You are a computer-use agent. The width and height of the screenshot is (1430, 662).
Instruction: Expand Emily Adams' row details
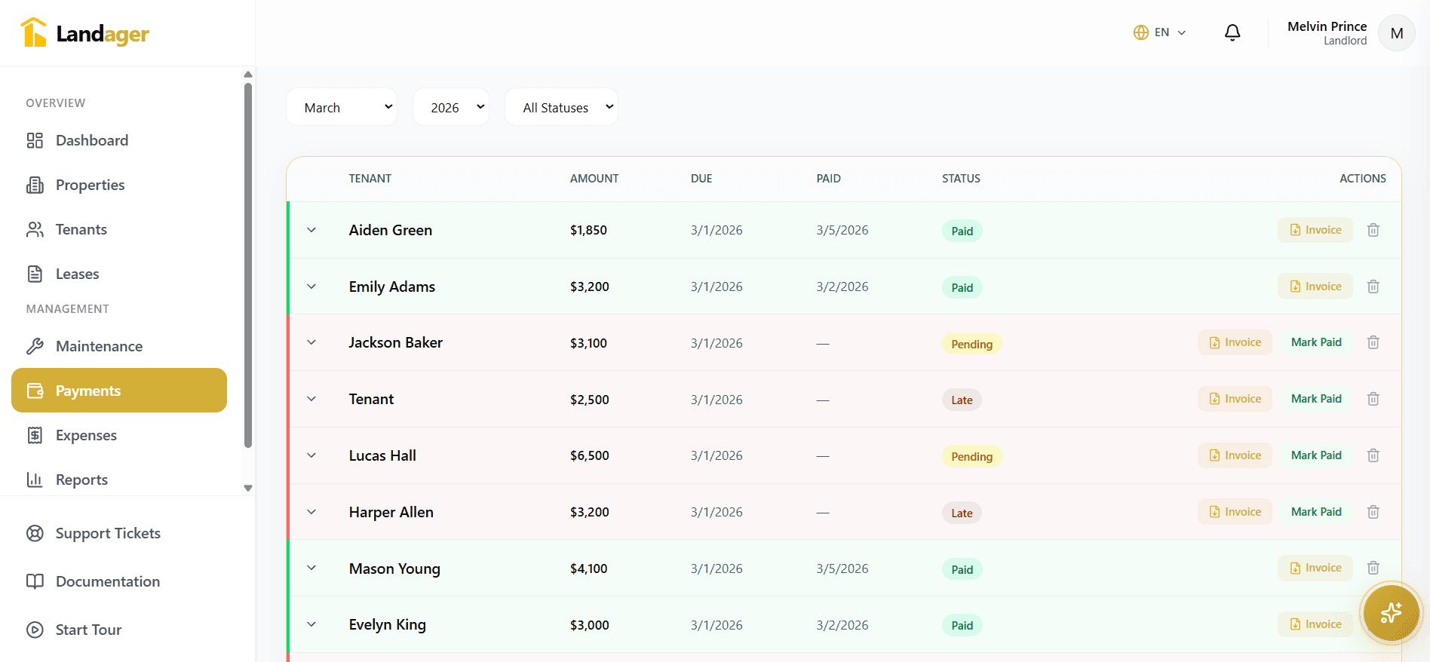pos(311,287)
